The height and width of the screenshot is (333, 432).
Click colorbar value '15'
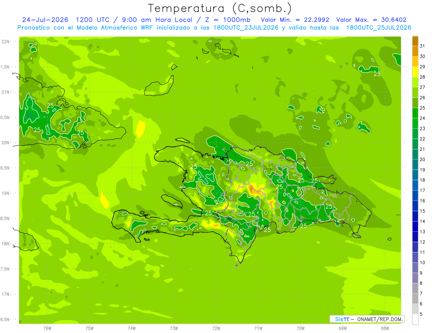(423, 211)
